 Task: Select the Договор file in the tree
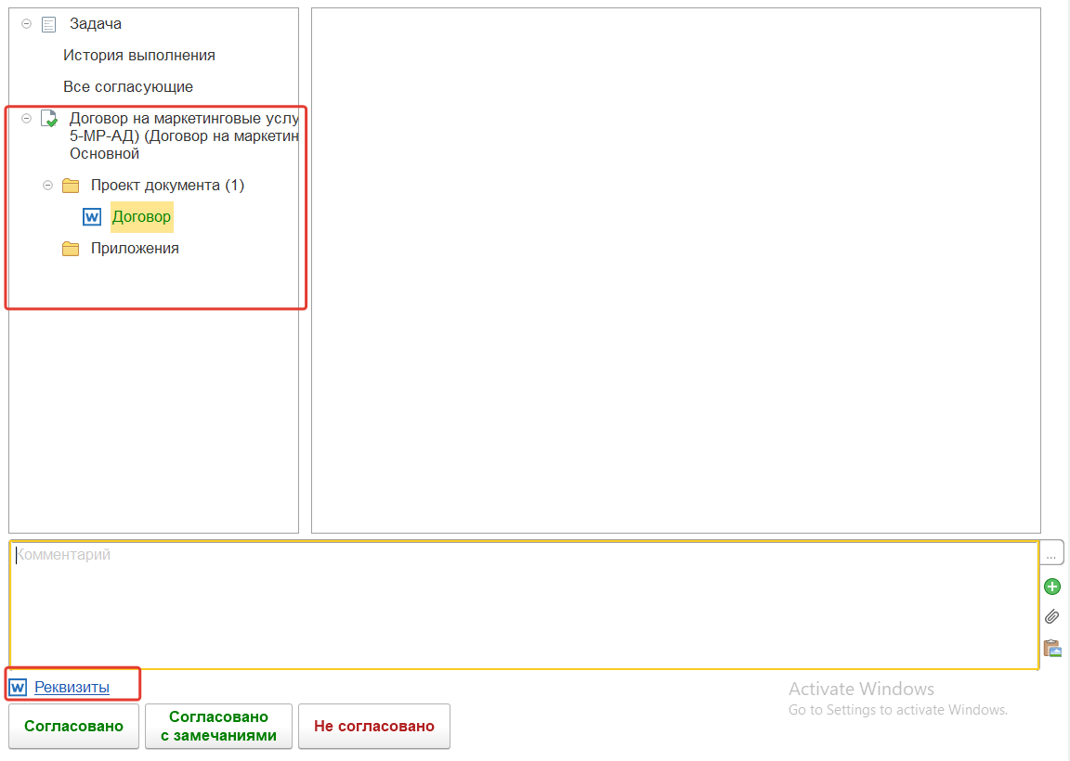(x=141, y=217)
